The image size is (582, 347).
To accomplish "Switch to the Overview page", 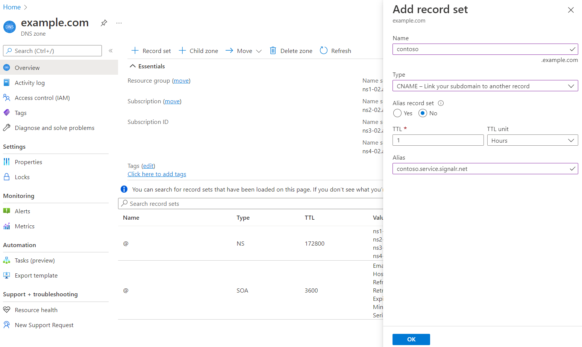I will point(27,68).
